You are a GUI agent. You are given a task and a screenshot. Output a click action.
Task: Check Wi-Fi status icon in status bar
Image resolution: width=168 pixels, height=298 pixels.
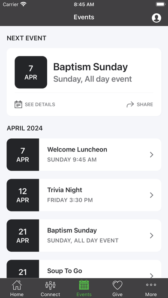point(24,4)
